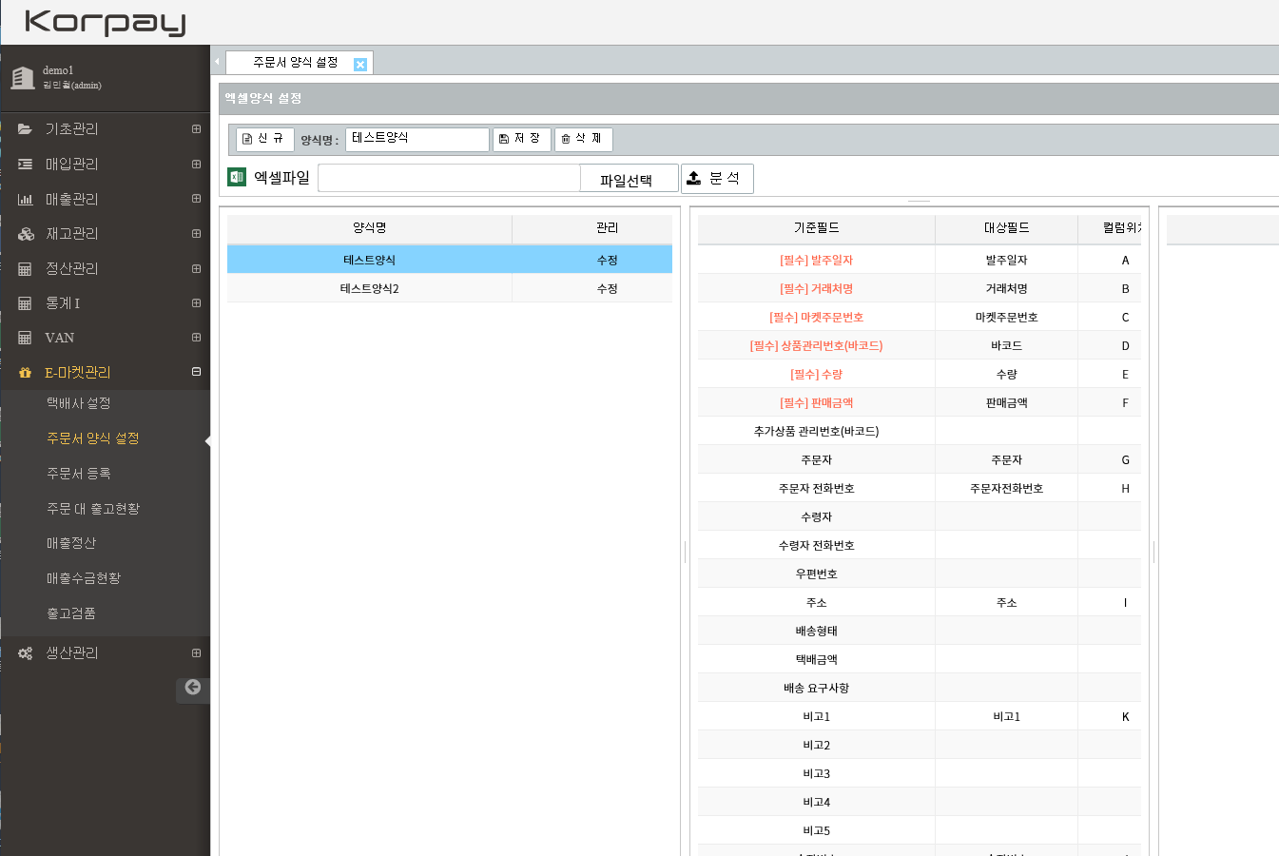Viewport: 1279px width, 856px height.
Task: Open 주문서 등록 submenu item
Action: pos(79,474)
